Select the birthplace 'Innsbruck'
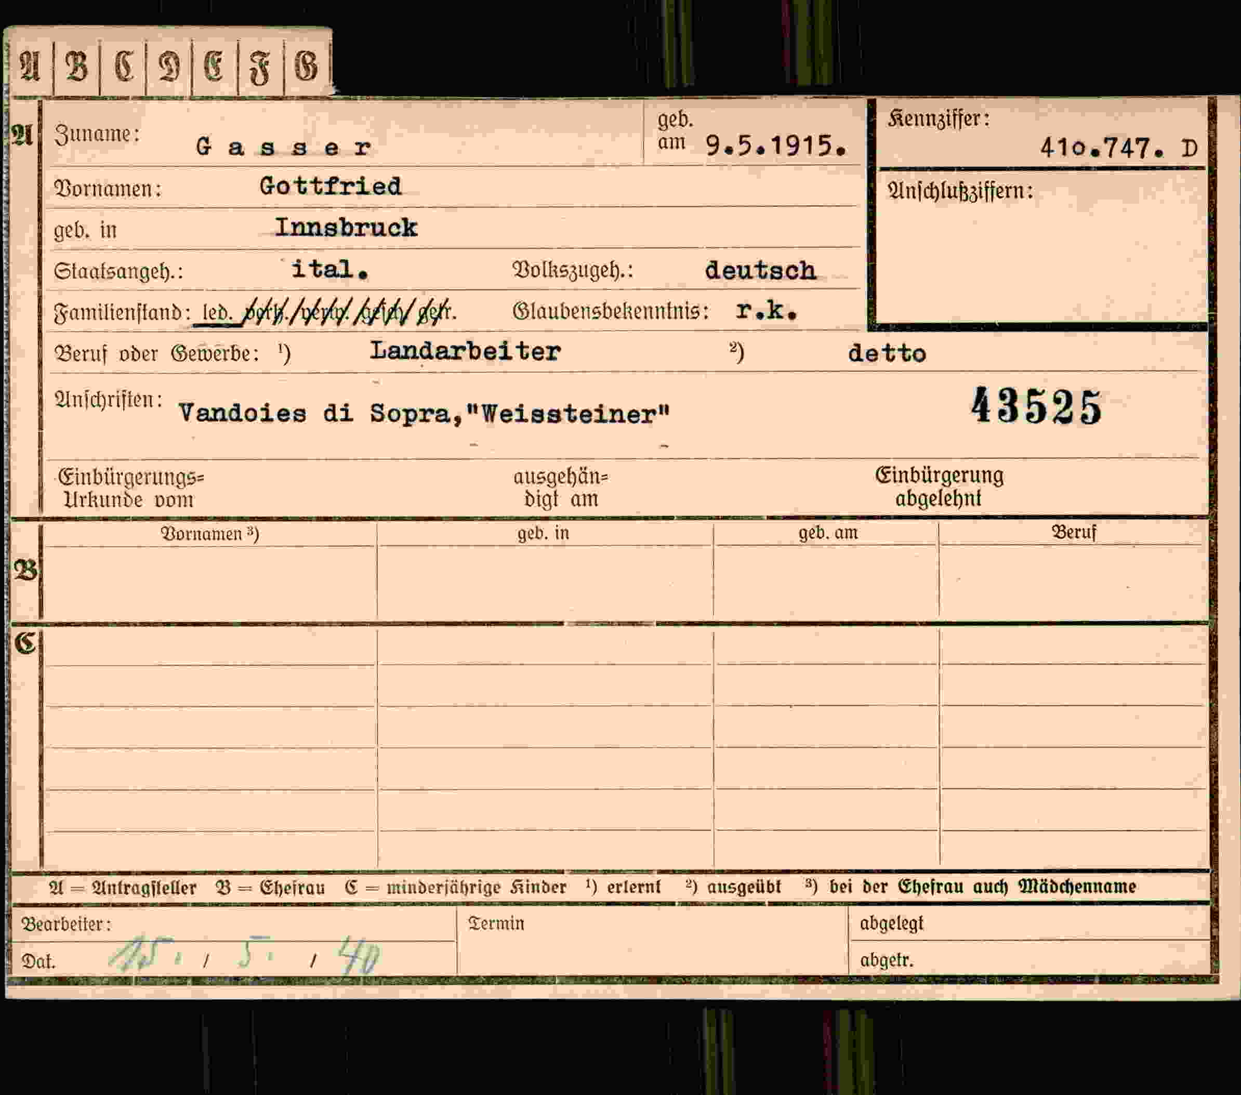The width and height of the screenshot is (1241, 1095). pos(346,228)
